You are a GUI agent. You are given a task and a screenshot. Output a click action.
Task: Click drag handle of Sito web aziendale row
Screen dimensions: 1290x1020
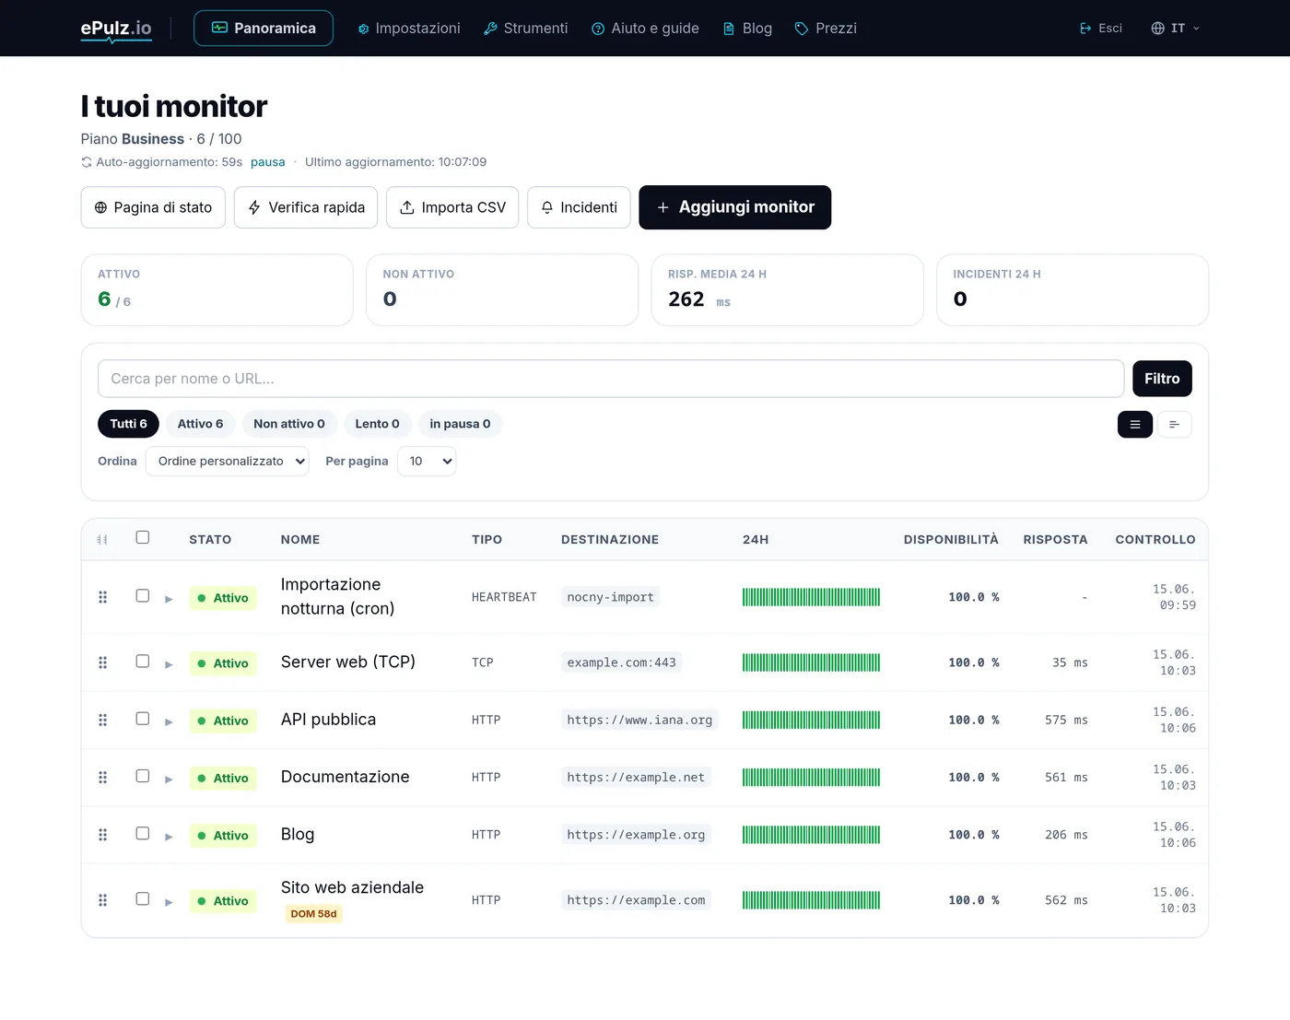103,900
